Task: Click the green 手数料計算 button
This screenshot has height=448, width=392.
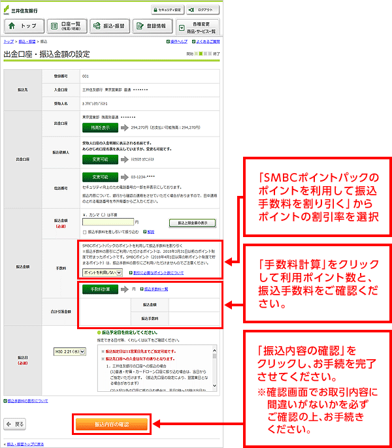Action: pos(100,289)
